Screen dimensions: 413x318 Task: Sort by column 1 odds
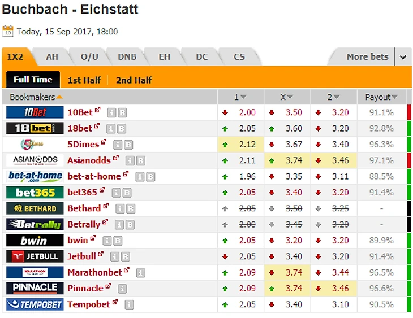(240, 97)
